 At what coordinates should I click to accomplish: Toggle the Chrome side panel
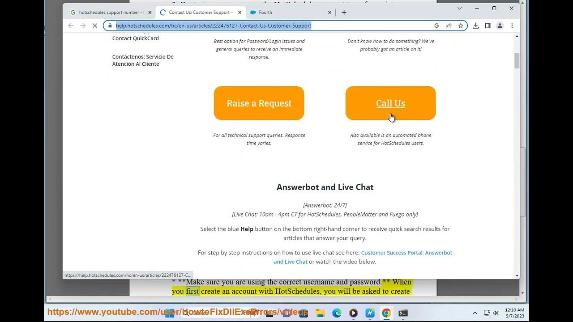click(x=488, y=26)
